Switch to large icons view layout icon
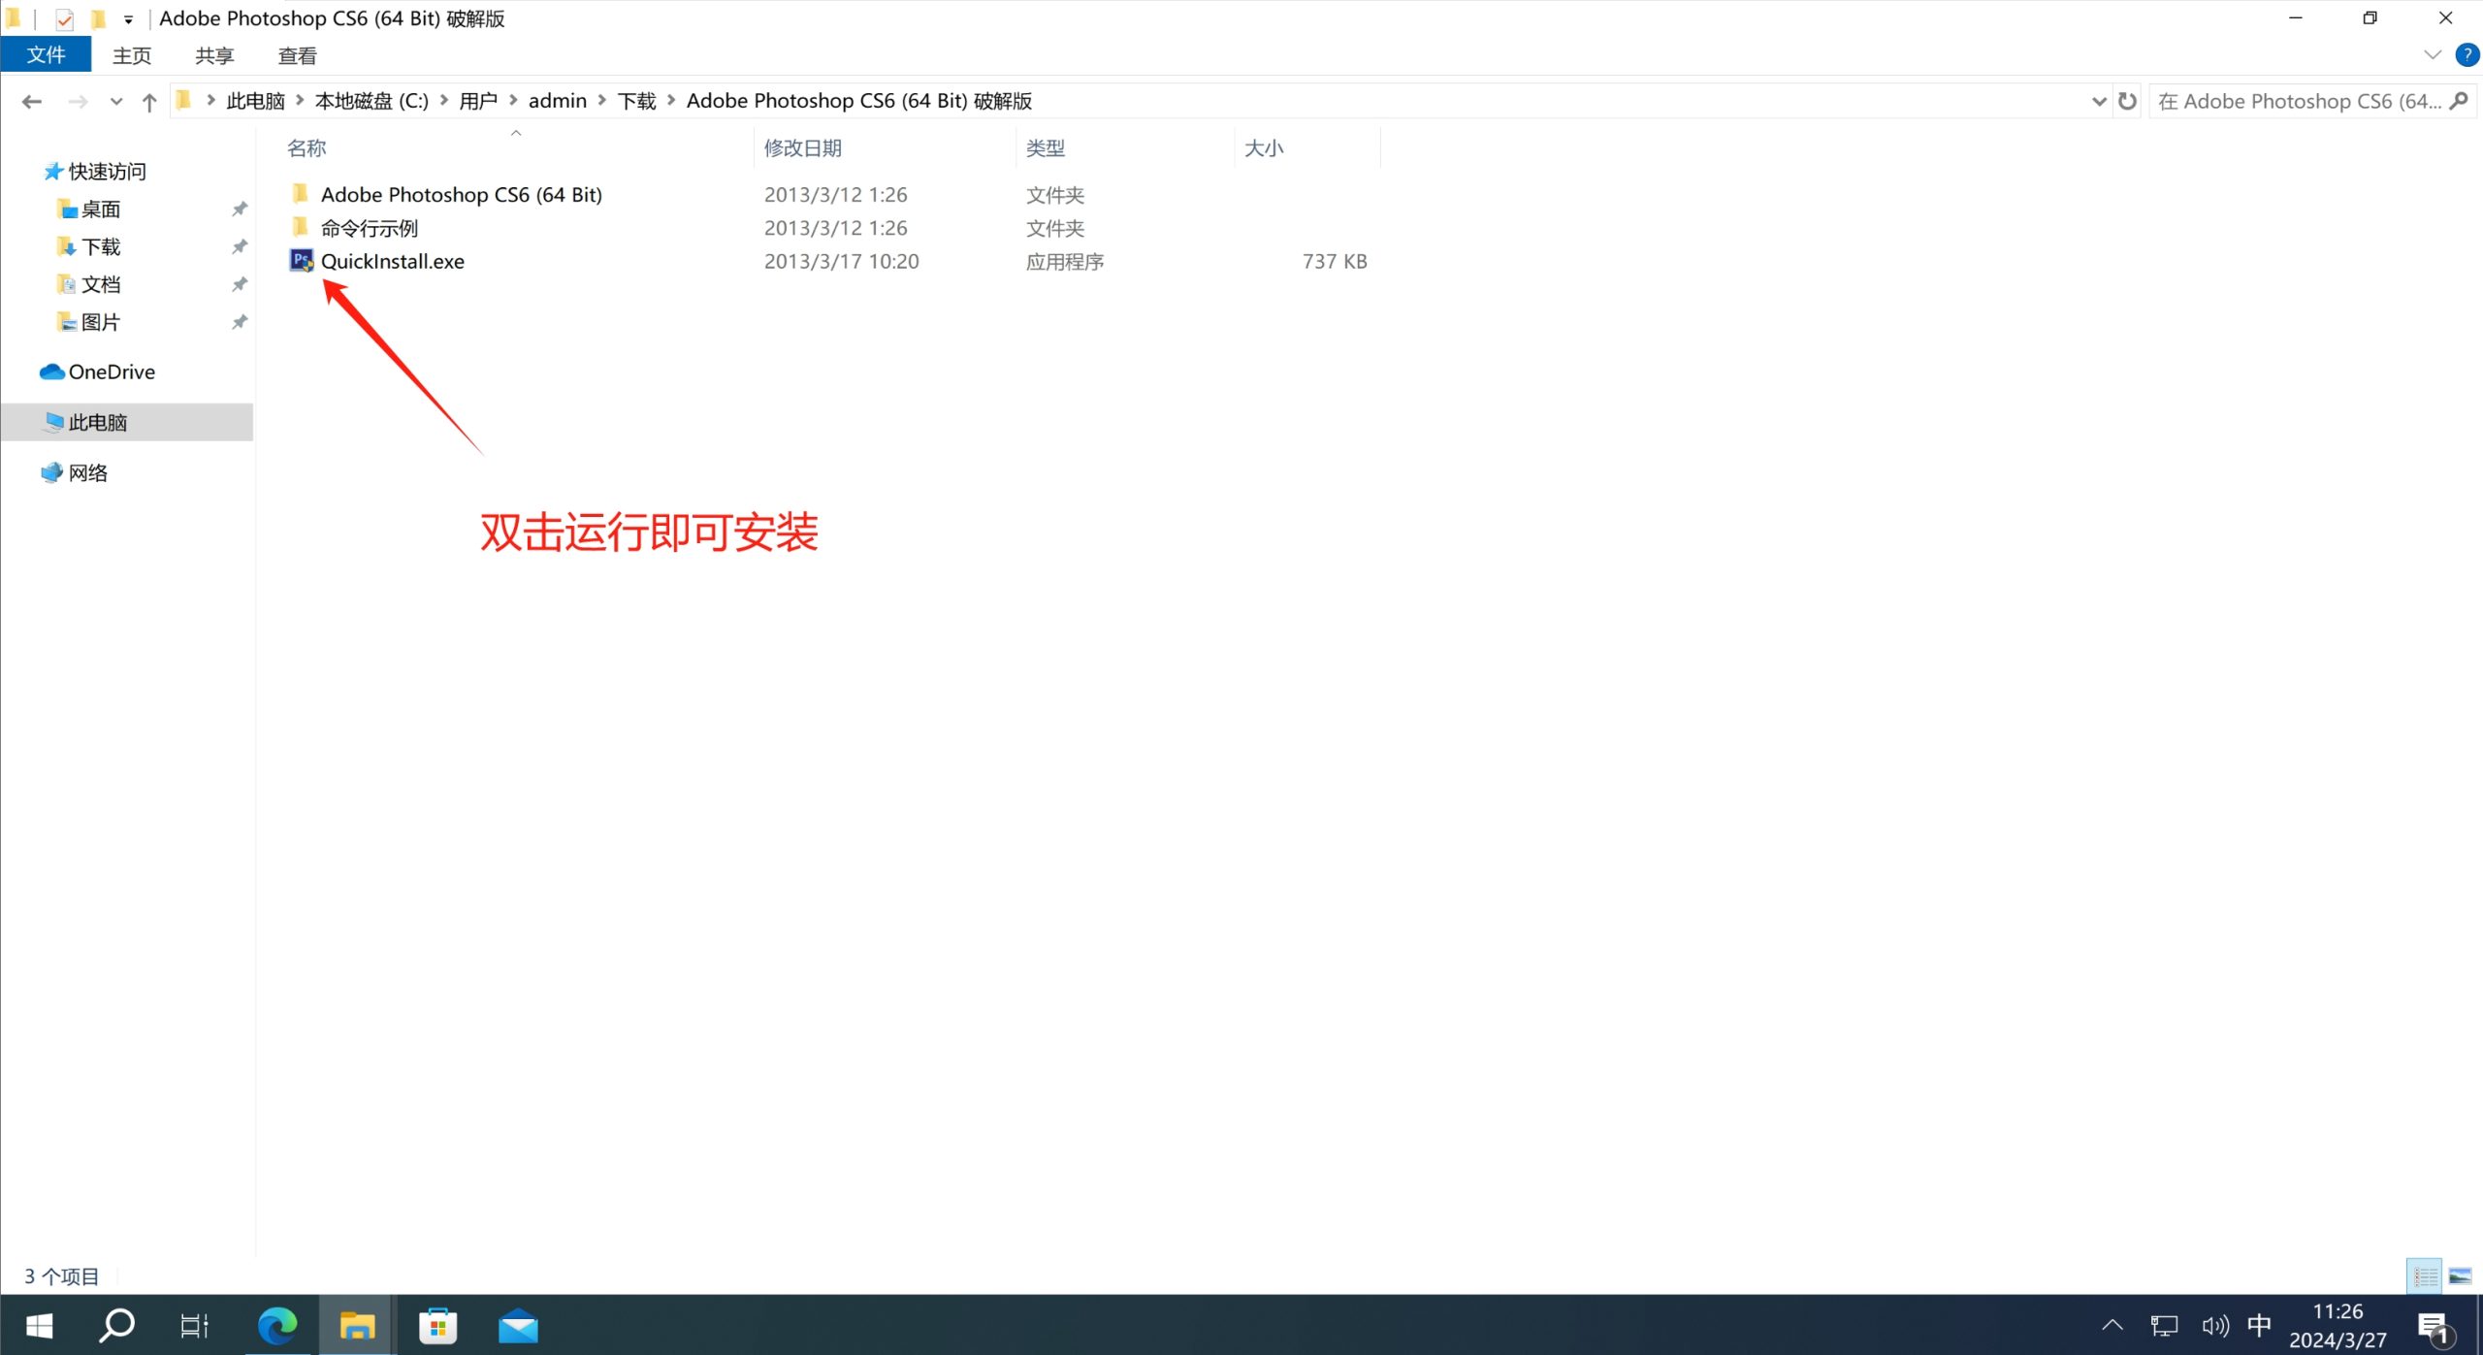 2460,1275
